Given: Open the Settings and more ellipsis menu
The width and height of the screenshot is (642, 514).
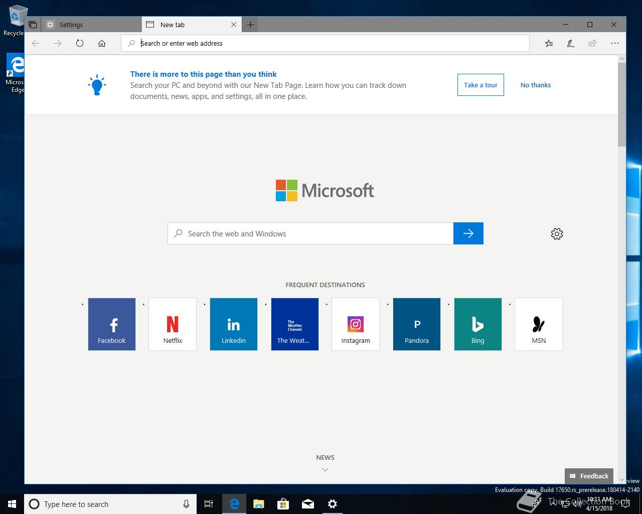Looking at the screenshot, I should (615, 44).
